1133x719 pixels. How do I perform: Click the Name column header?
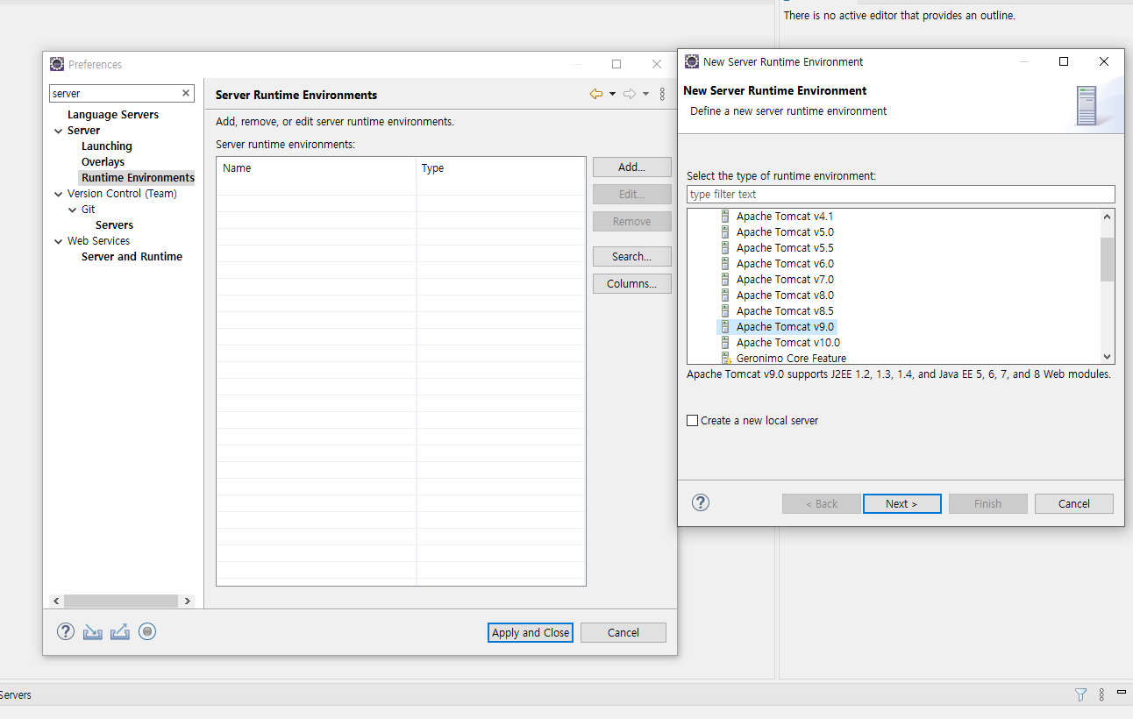tap(317, 168)
